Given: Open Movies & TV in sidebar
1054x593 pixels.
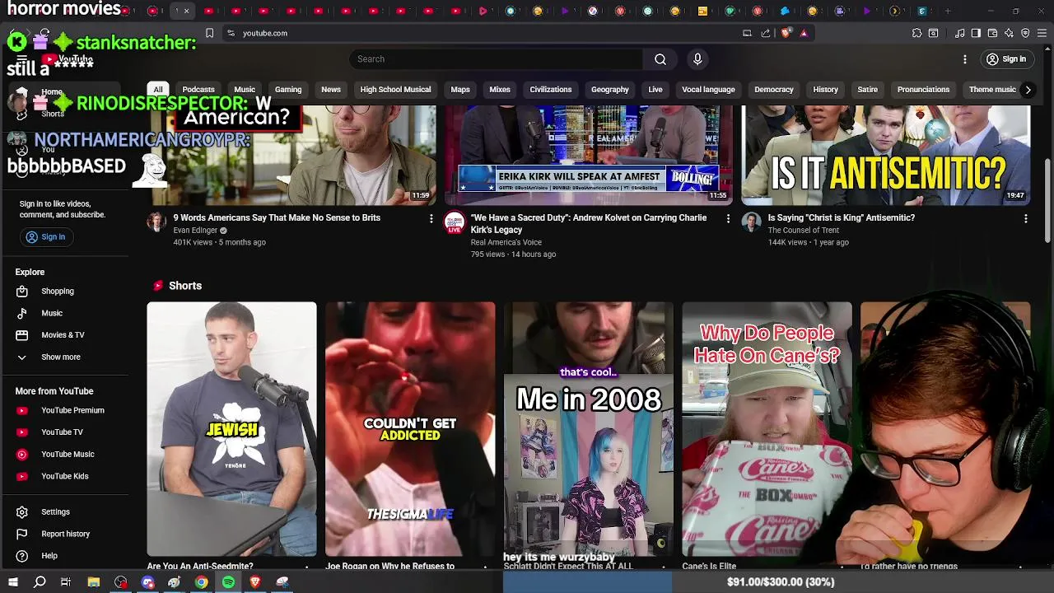Looking at the screenshot, I should (x=64, y=335).
